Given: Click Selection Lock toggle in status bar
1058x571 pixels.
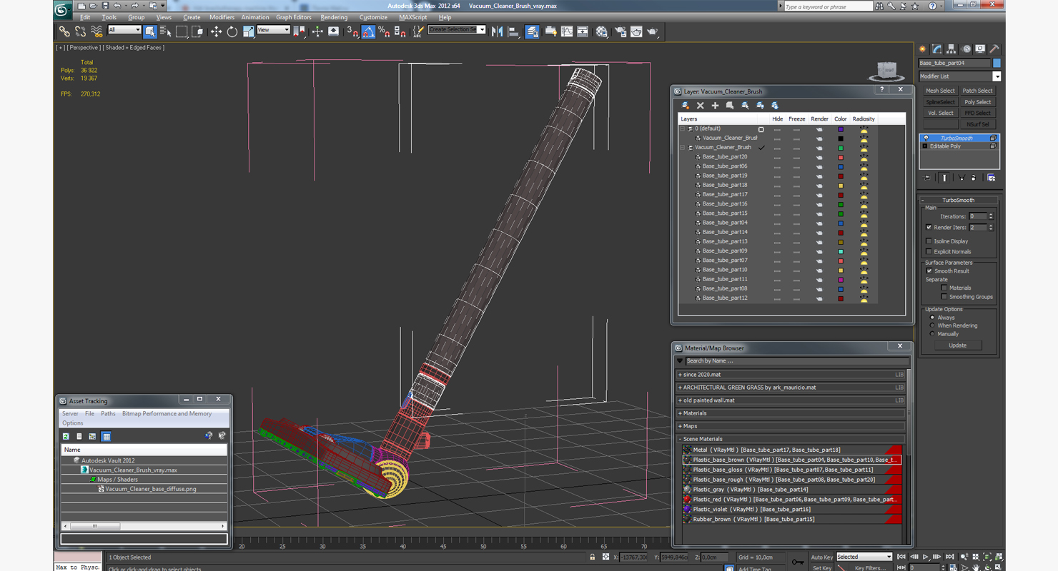Looking at the screenshot, I should [592, 557].
